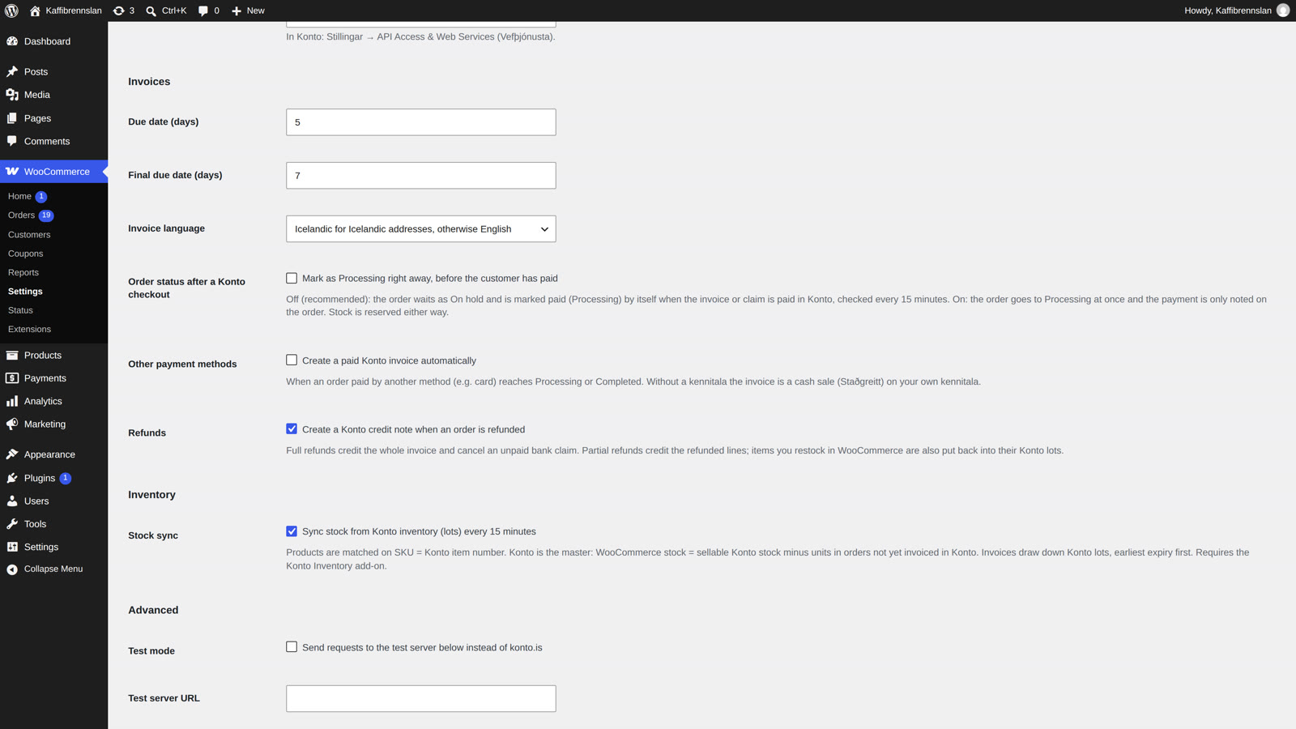Open WooCommerce Status submenu item

coord(20,310)
